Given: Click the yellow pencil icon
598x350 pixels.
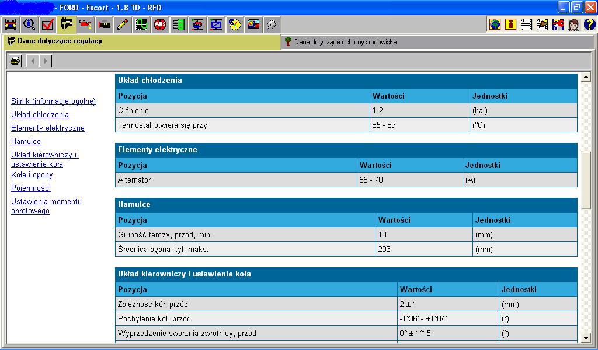Looking at the screenshot, I should click(x=123, y=24).
